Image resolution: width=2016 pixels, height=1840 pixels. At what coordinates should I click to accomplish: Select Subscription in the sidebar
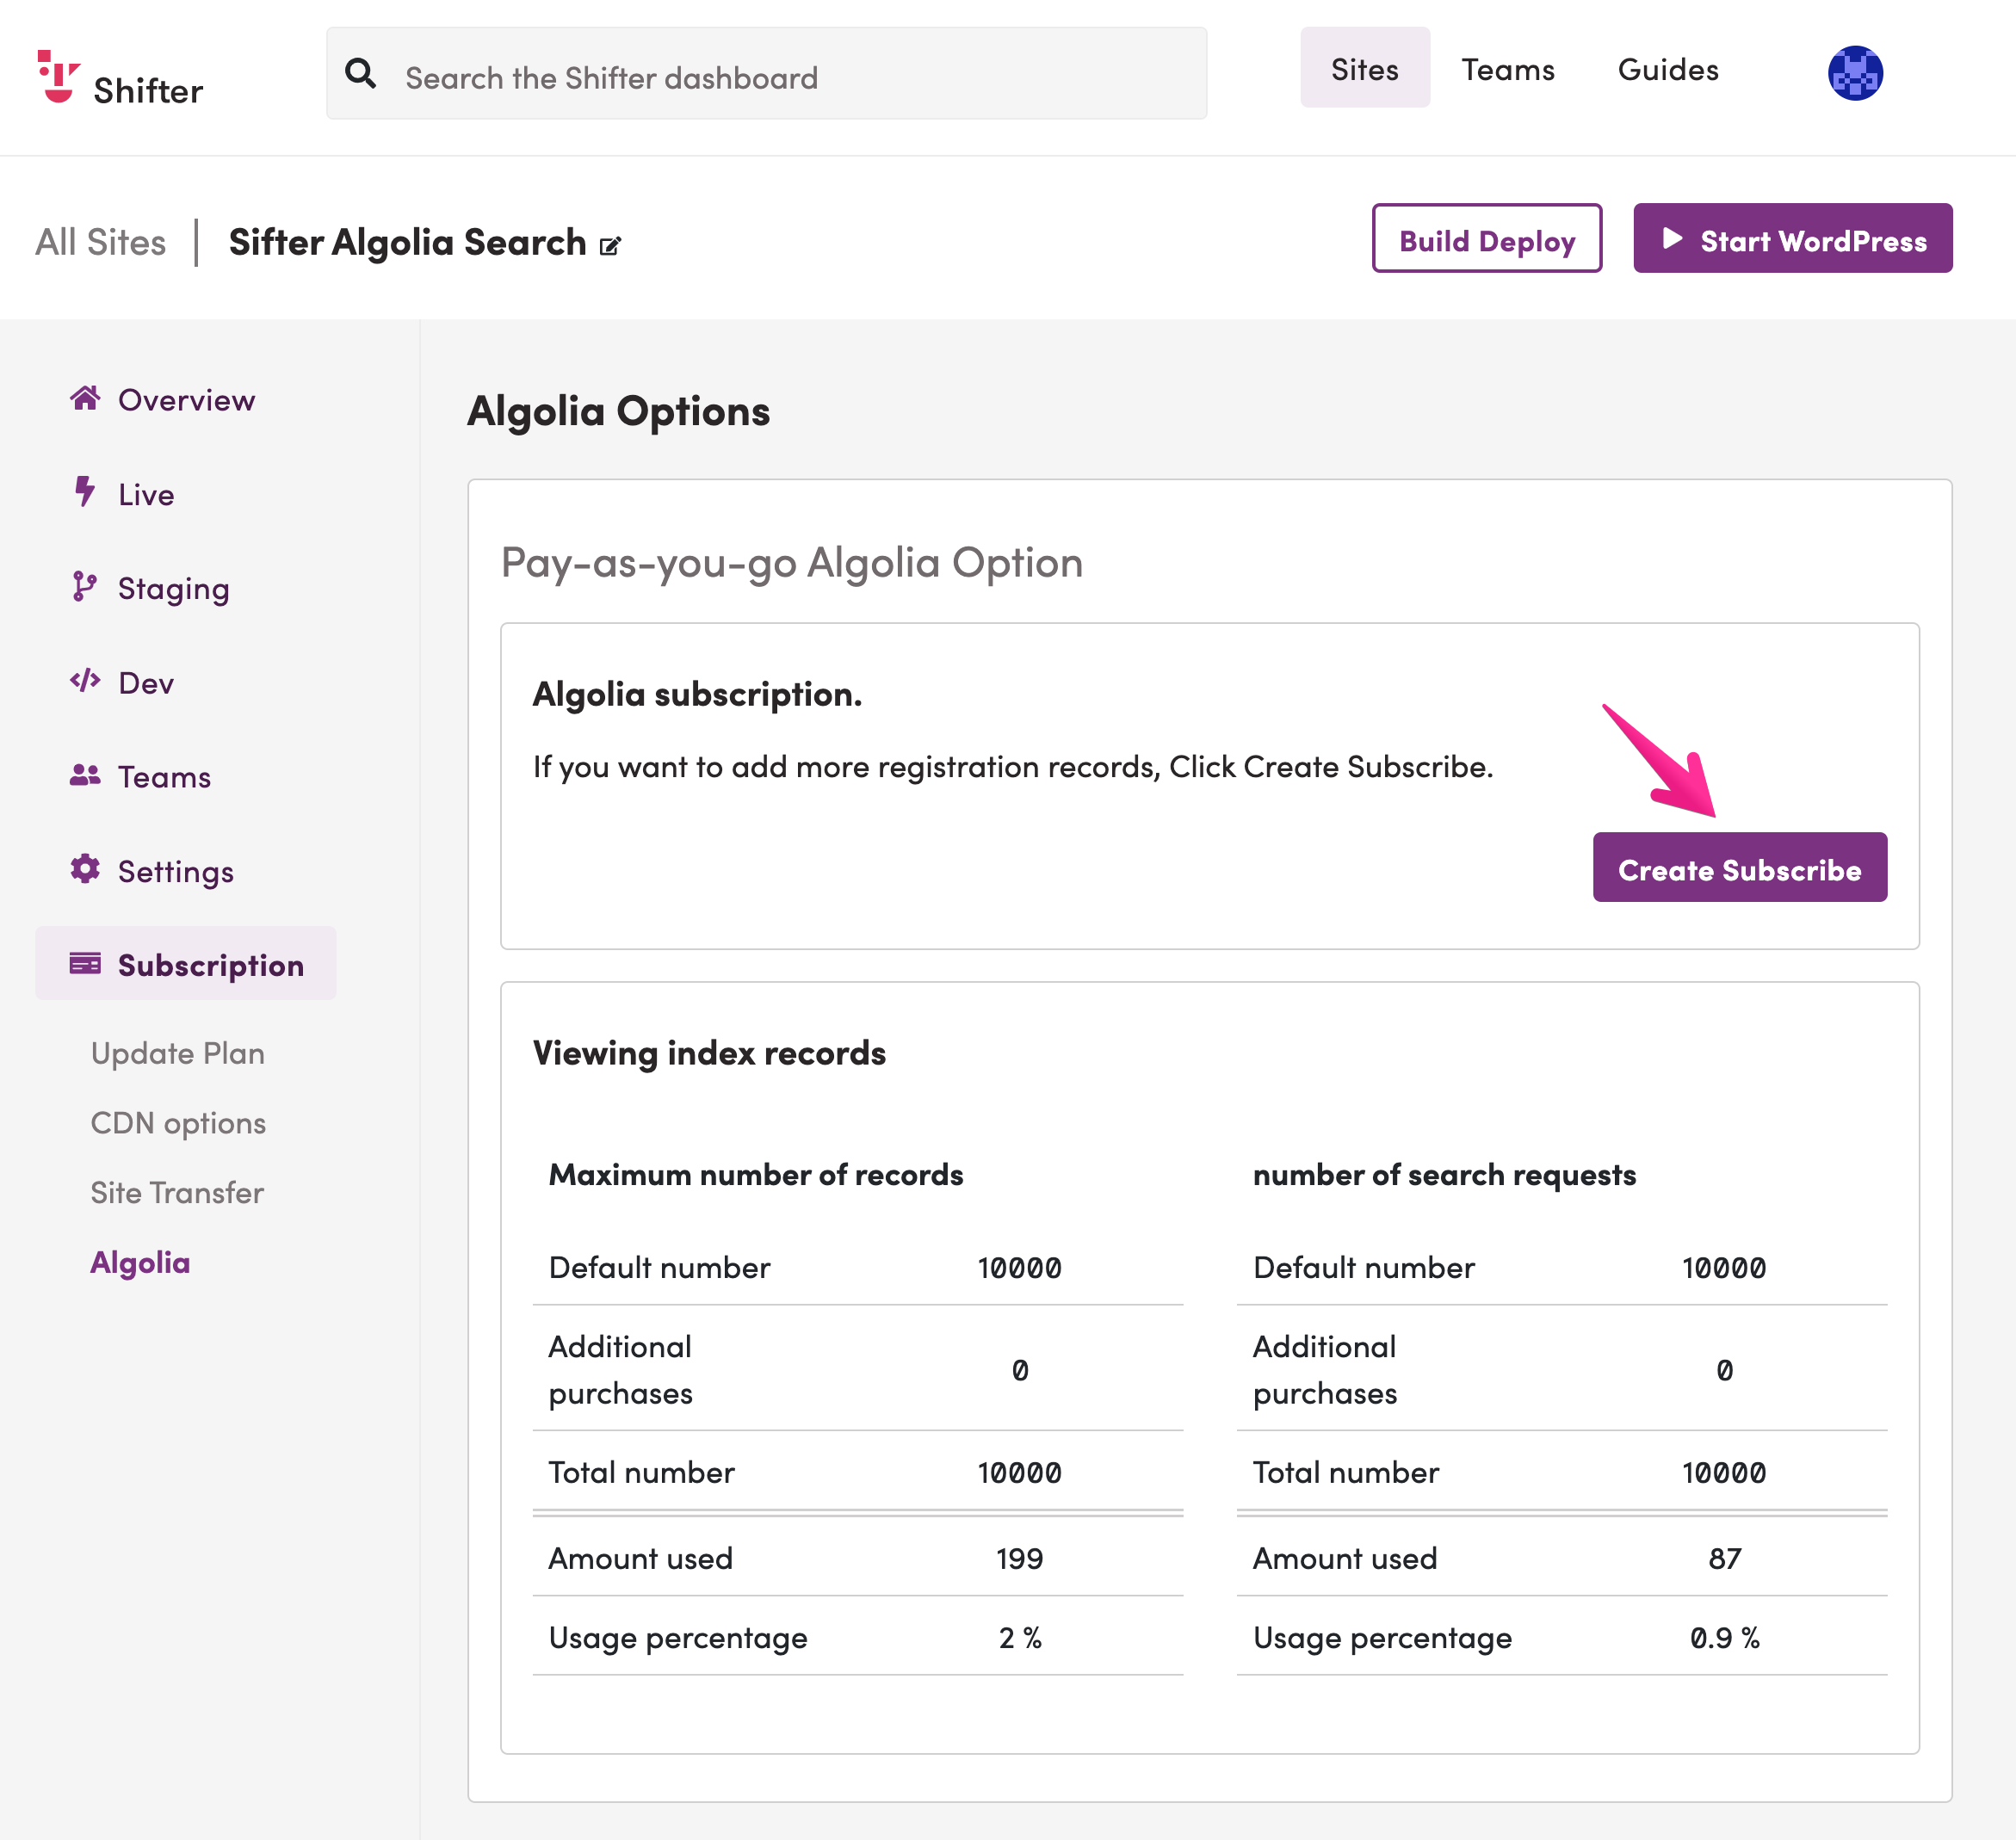coord(186,964)
